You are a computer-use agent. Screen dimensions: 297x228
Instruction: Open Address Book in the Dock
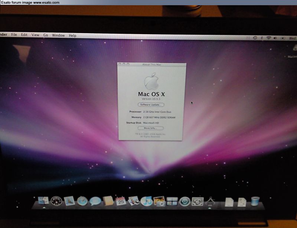pyautogui.click(x=108, y=201)
